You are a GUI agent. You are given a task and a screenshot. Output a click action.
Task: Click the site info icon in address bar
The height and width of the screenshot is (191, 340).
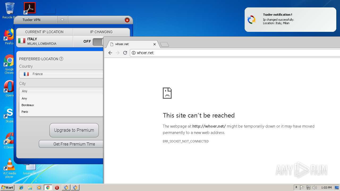click(x=134, y=53)
